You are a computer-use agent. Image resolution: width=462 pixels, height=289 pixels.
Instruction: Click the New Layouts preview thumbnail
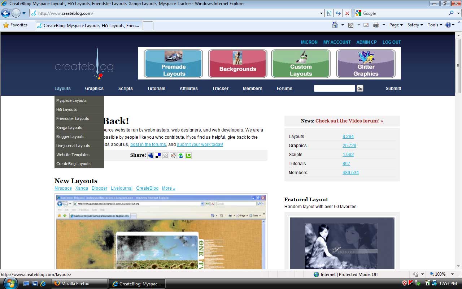coord(161,232)
